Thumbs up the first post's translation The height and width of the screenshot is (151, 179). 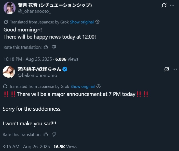(x=46, y=47)
